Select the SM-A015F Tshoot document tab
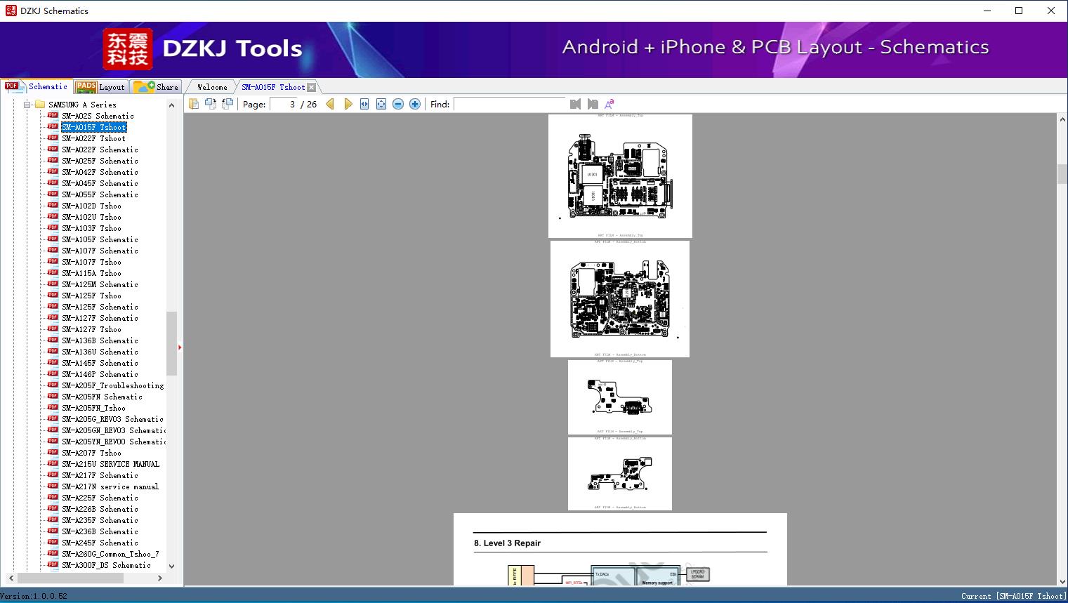This screenshot has height=603, width=1068. [273, 87]
